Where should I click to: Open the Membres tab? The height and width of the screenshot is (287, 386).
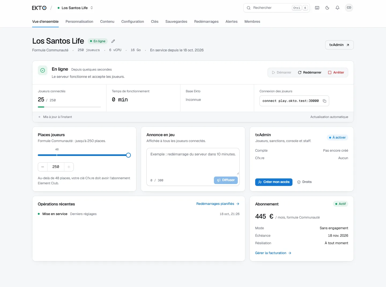[x=252, y=22]
